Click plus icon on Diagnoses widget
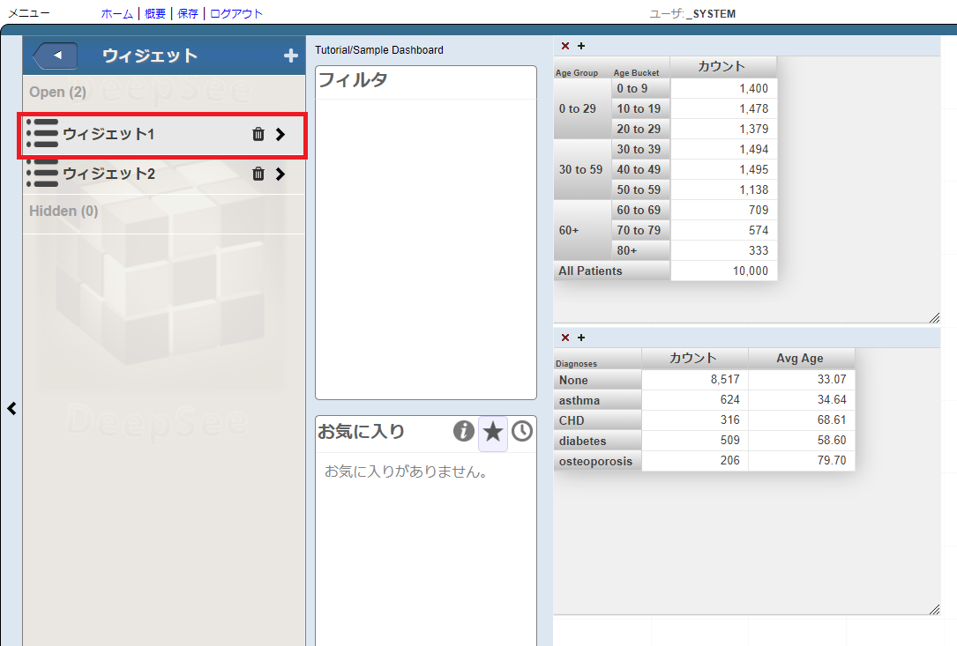957x646 pixels. tap(581, 338)
